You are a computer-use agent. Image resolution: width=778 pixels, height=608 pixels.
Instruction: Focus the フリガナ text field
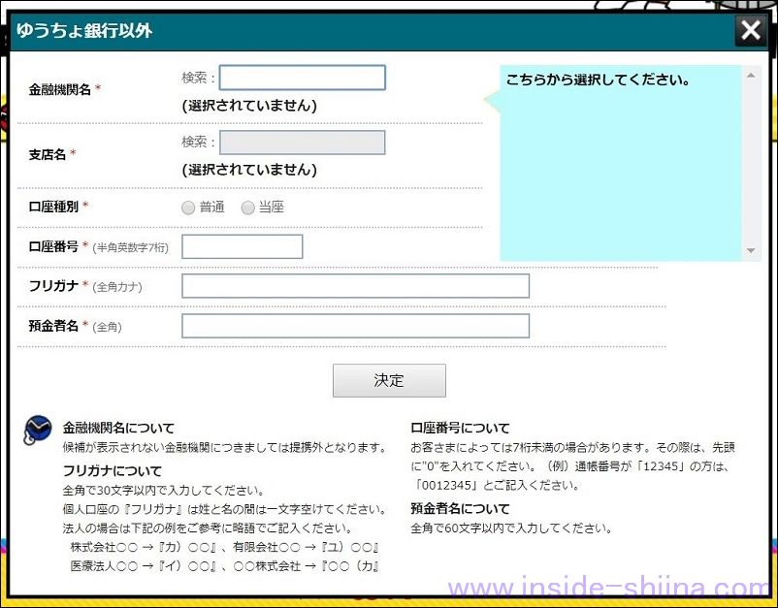click(355, 286)
